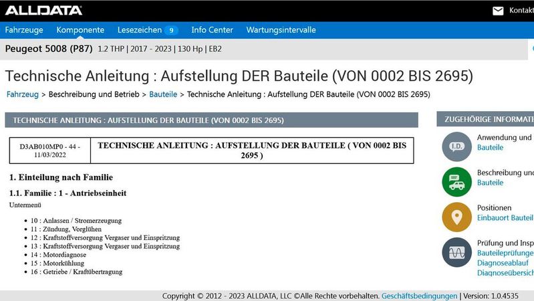
Task: Click the Positionen label in sidebar
Action: point(494,208)
